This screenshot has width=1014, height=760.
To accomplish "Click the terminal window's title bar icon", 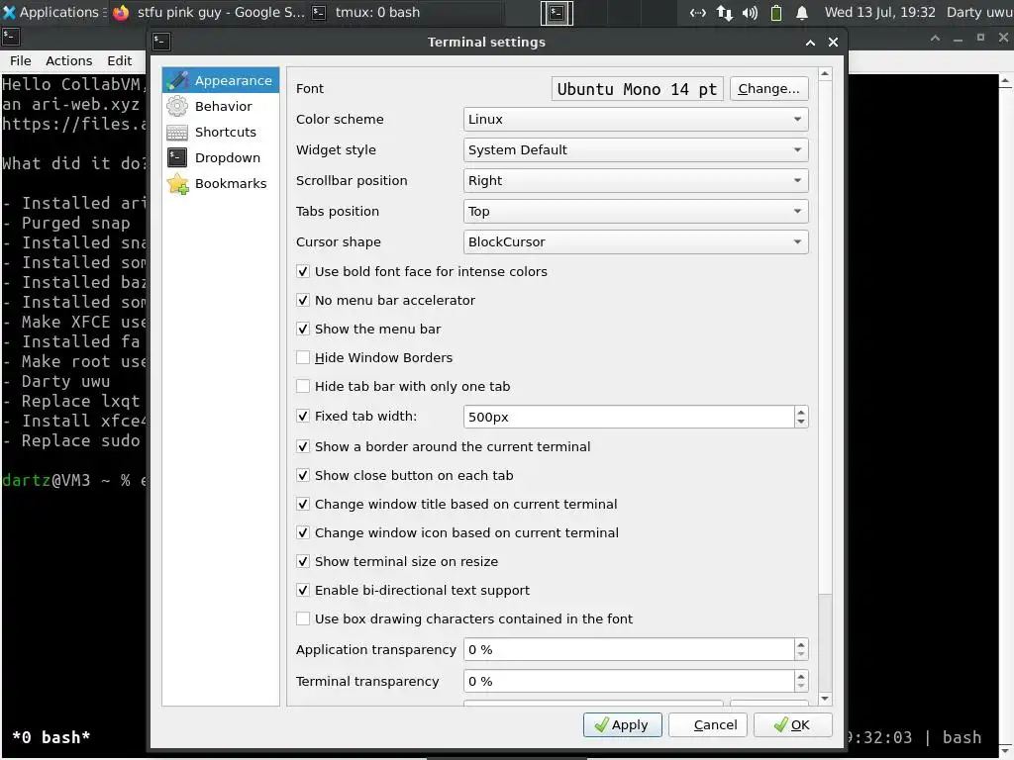I will pos(10,38).
